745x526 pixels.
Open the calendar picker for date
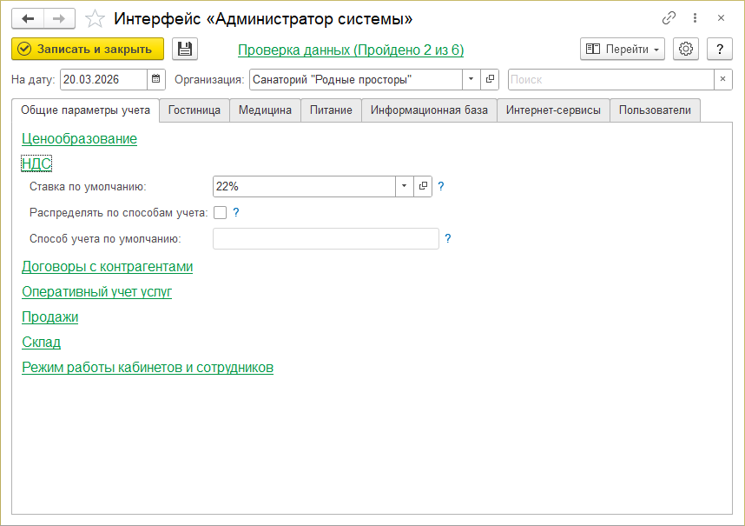(156, 80)
